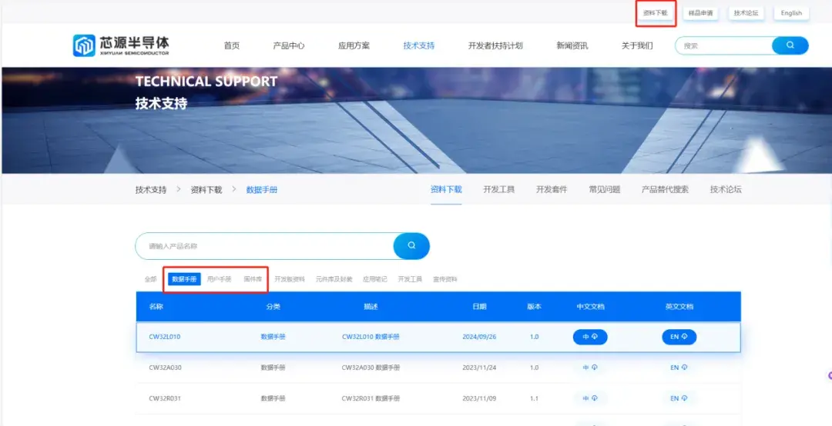
Task: Filter documents by 开发工具 category
Action: click(410, 279)
